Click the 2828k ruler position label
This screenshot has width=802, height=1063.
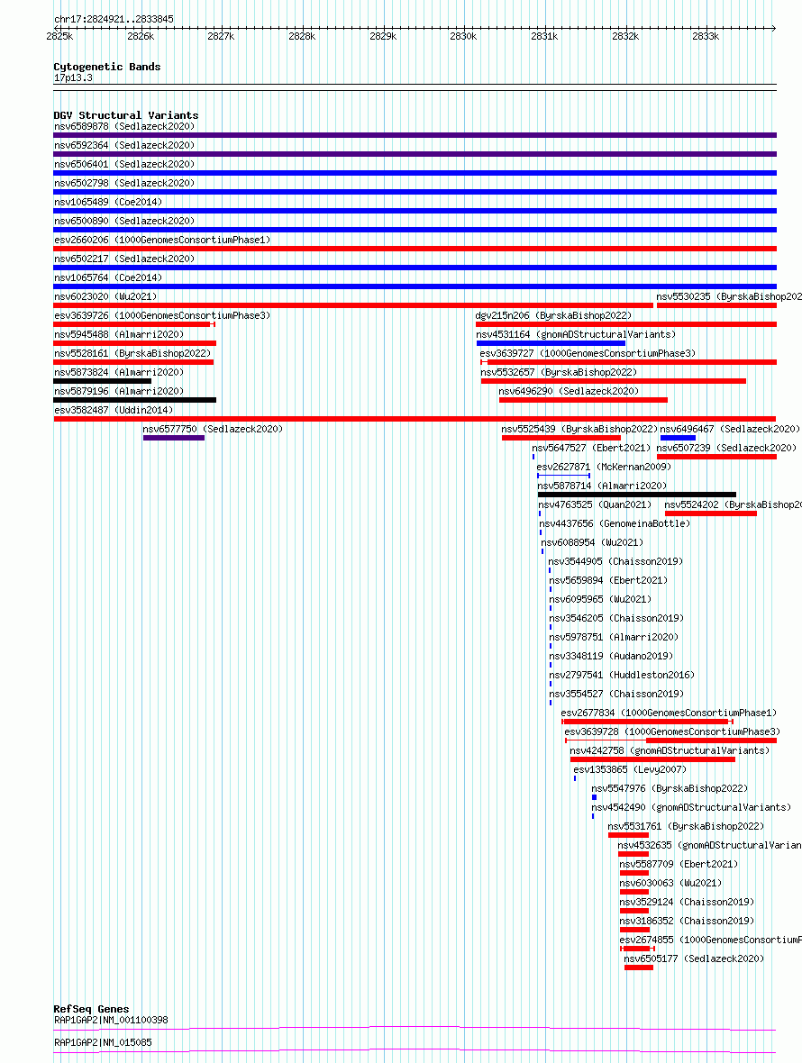302,37
